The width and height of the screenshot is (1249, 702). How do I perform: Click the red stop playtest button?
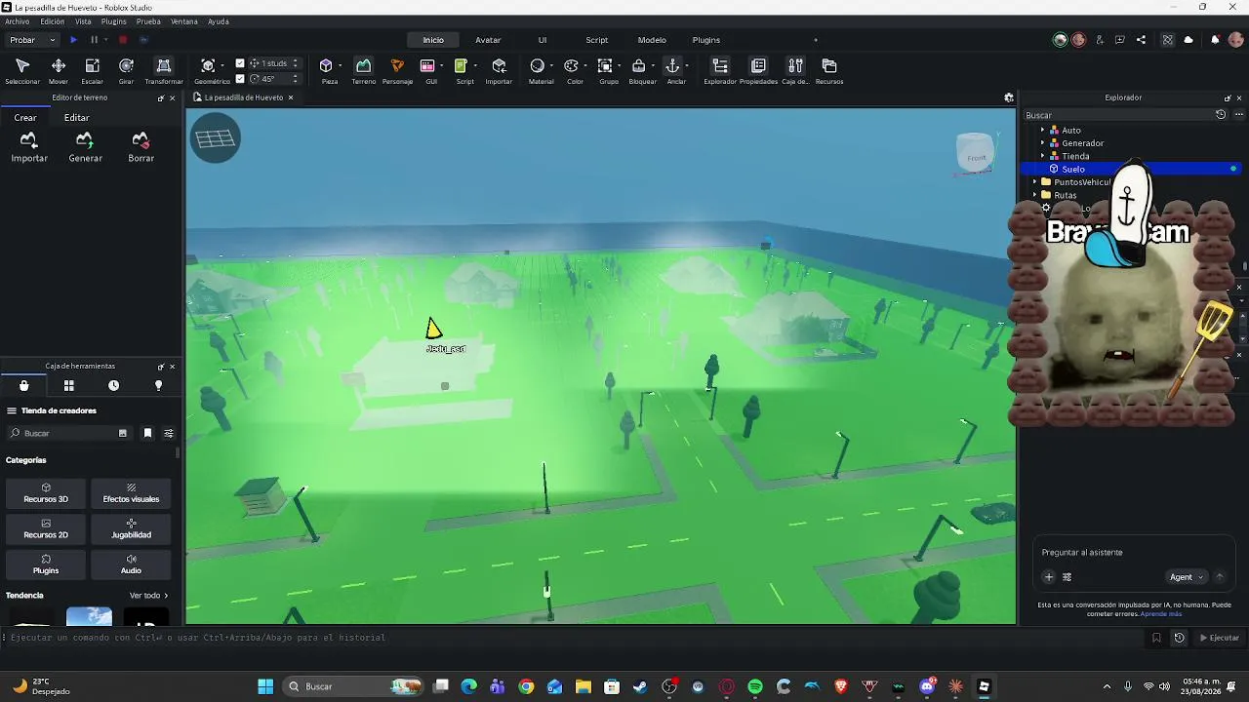[x=123, y=40]
